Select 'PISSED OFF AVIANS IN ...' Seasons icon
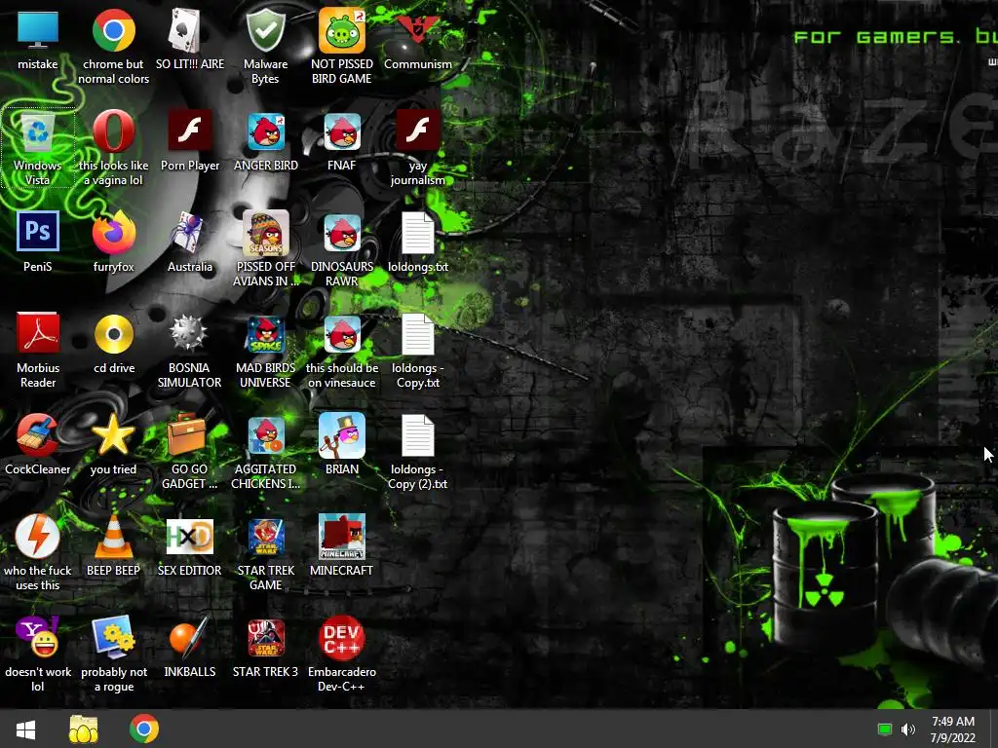The image size is (998, 748). pos(265,233)
